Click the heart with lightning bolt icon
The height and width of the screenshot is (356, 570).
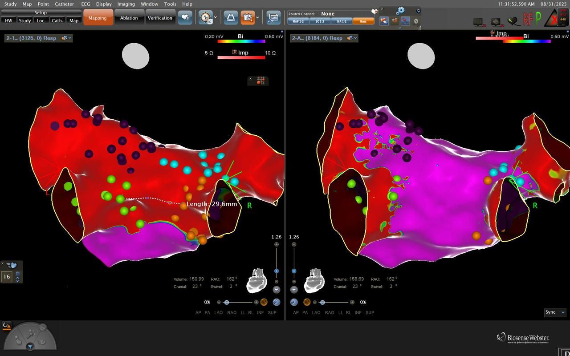click(x=513, y=21)
